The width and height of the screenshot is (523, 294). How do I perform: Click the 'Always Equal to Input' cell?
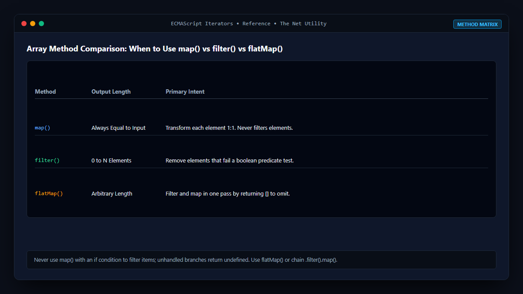[119, 128]
